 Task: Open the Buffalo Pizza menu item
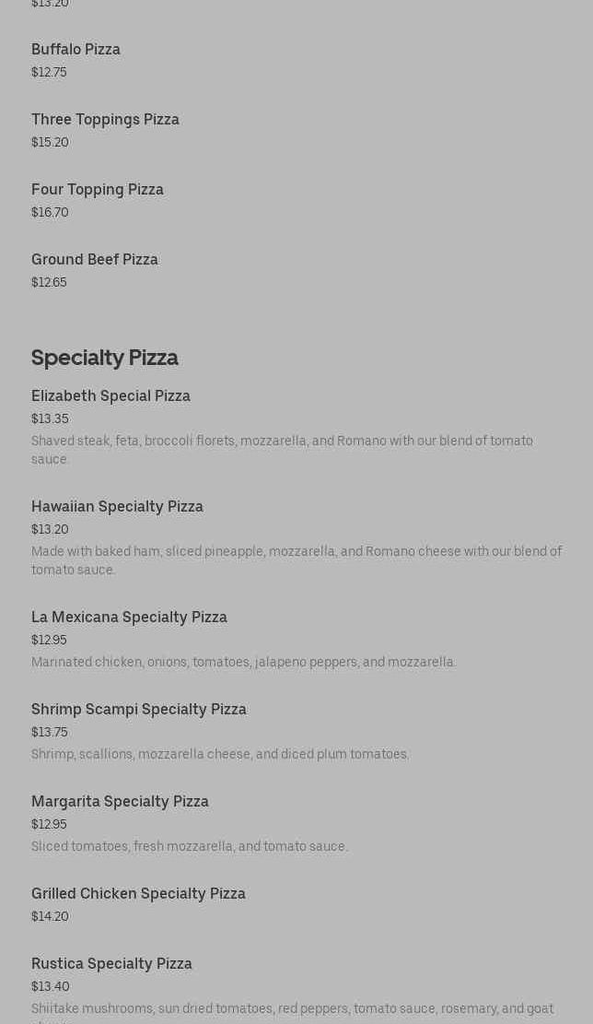[x=76, y=49]
